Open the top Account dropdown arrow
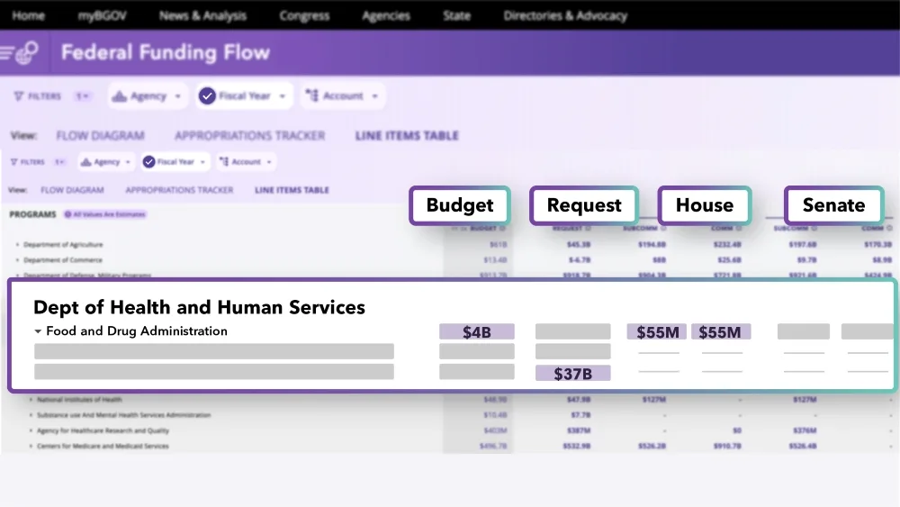Screen dimensions: 900x507 [374, 96]
